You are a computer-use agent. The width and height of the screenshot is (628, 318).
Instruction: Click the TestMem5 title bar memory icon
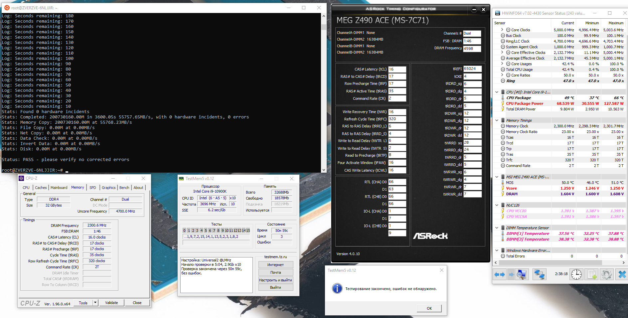pyautogui.click(x=181, y=179)
